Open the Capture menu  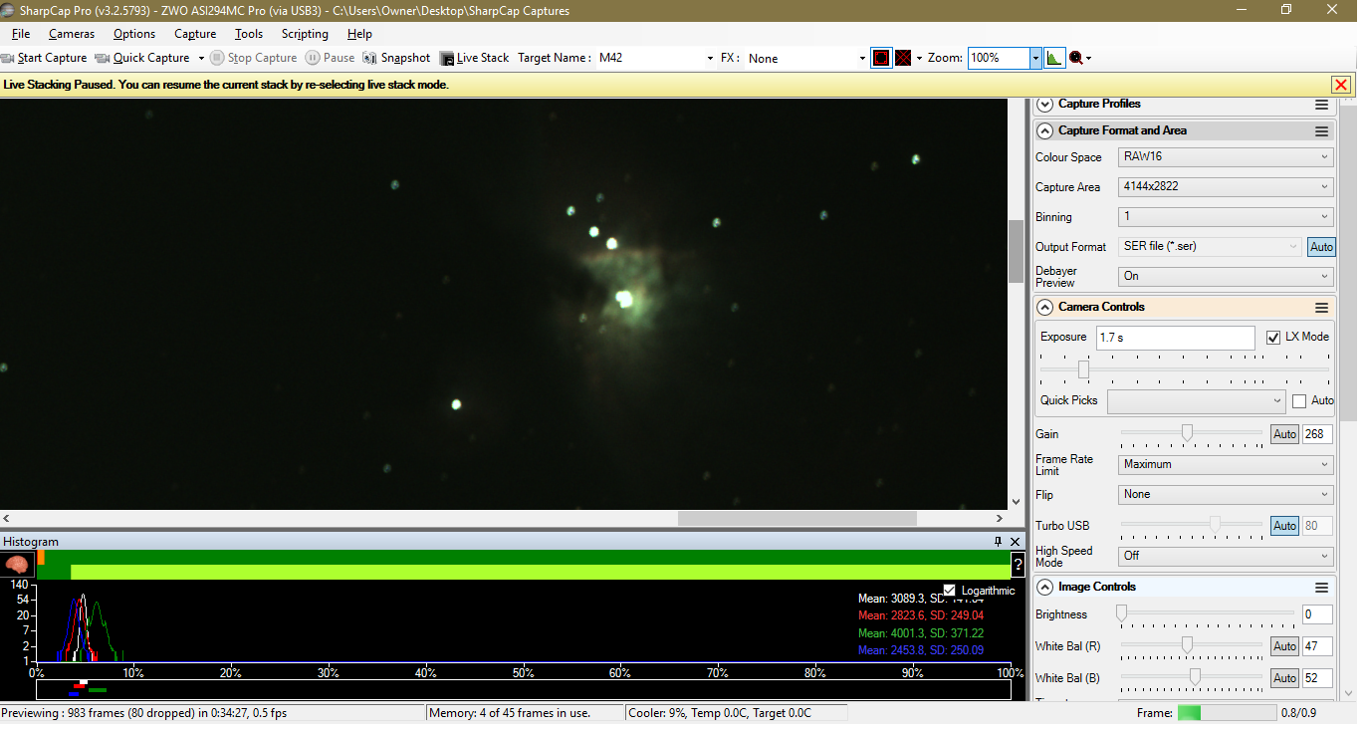195,34
